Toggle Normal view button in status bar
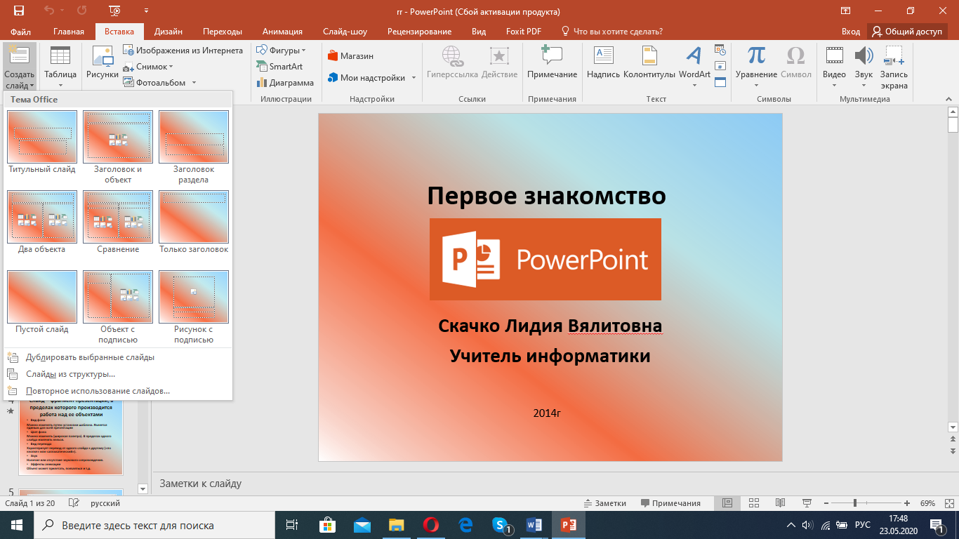Viewport: 959px width, 539px height. tap(727, 503)
